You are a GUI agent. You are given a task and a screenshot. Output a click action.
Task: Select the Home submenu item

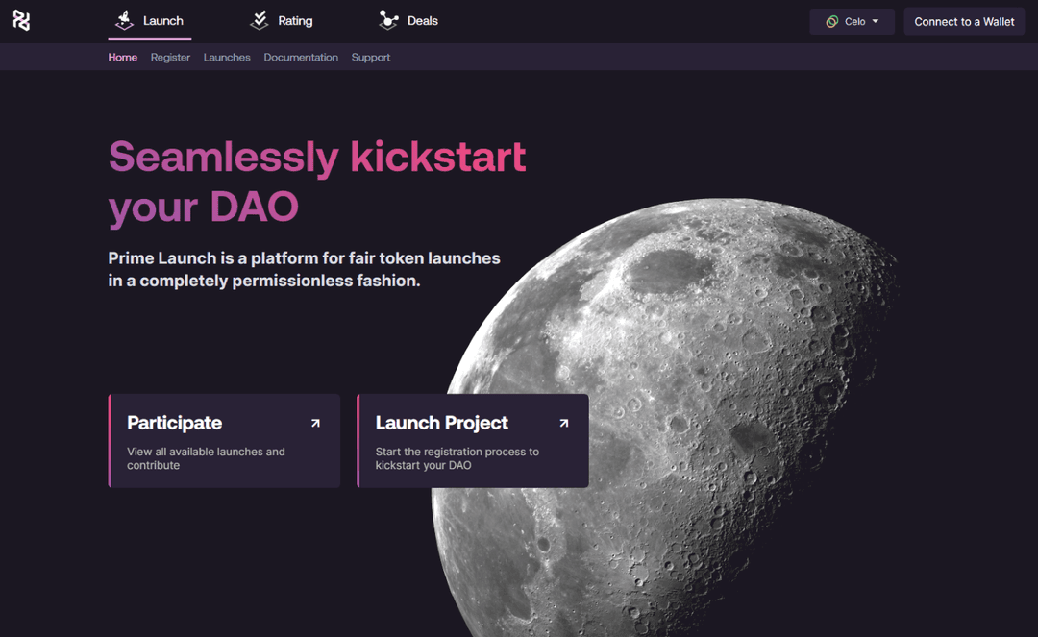click(122, 58)
